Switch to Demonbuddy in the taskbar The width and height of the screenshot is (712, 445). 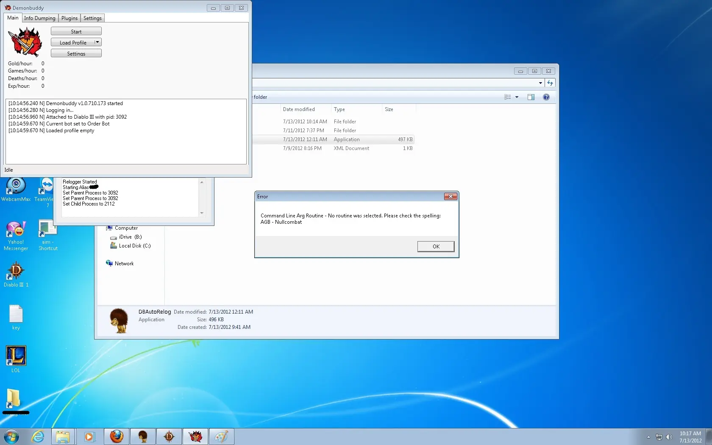pos(195,437)
